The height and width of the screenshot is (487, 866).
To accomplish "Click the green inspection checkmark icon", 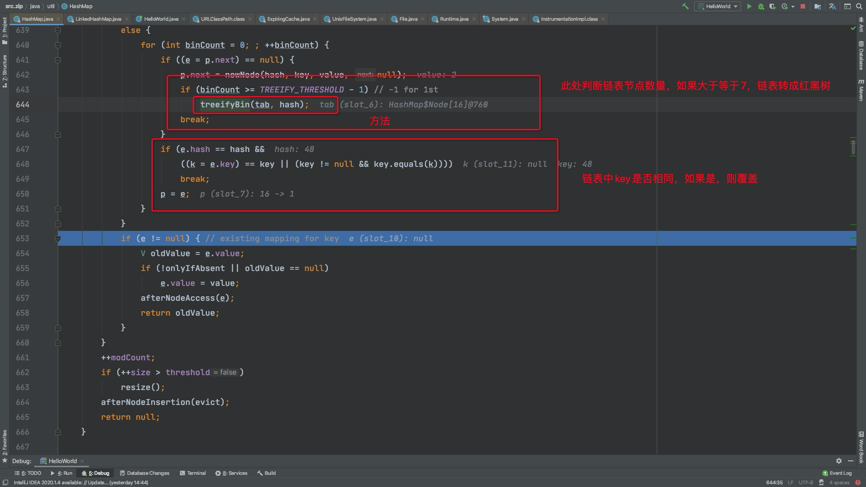I will (853, 28).
